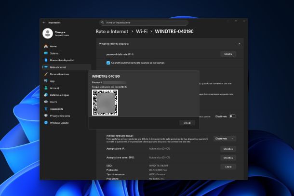Image resolution: width=294 pixels, height=196 pixels.
Task: Click the Accessibilità icon
Action: point(46,109)
